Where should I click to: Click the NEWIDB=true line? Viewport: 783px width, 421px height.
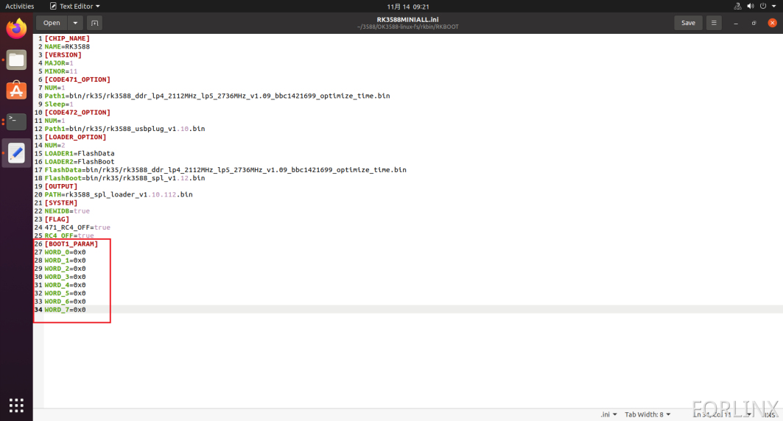(67, 211)
